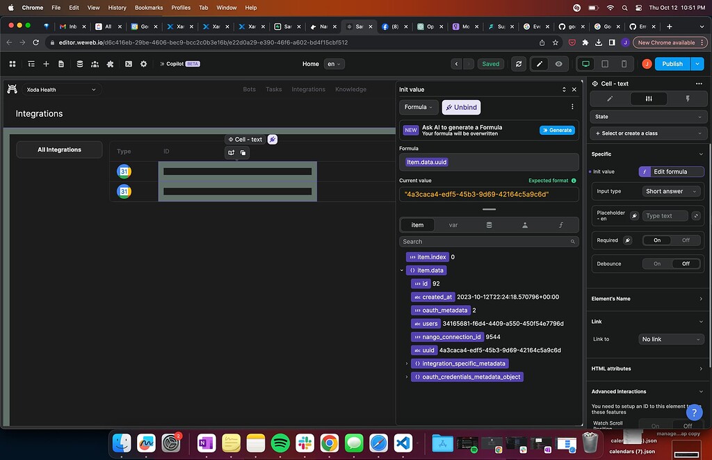The image size is (712, 460).
Task: Expand the oauth_credentials_metadata_object node
Action: click(407, 377)
